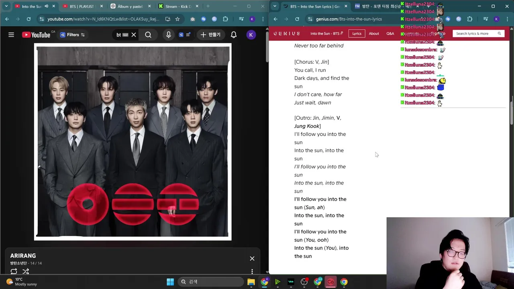This screenshot has width=514, height=289.
Task: Open the Filters extension button on YouTube
Action: (72, 35)
